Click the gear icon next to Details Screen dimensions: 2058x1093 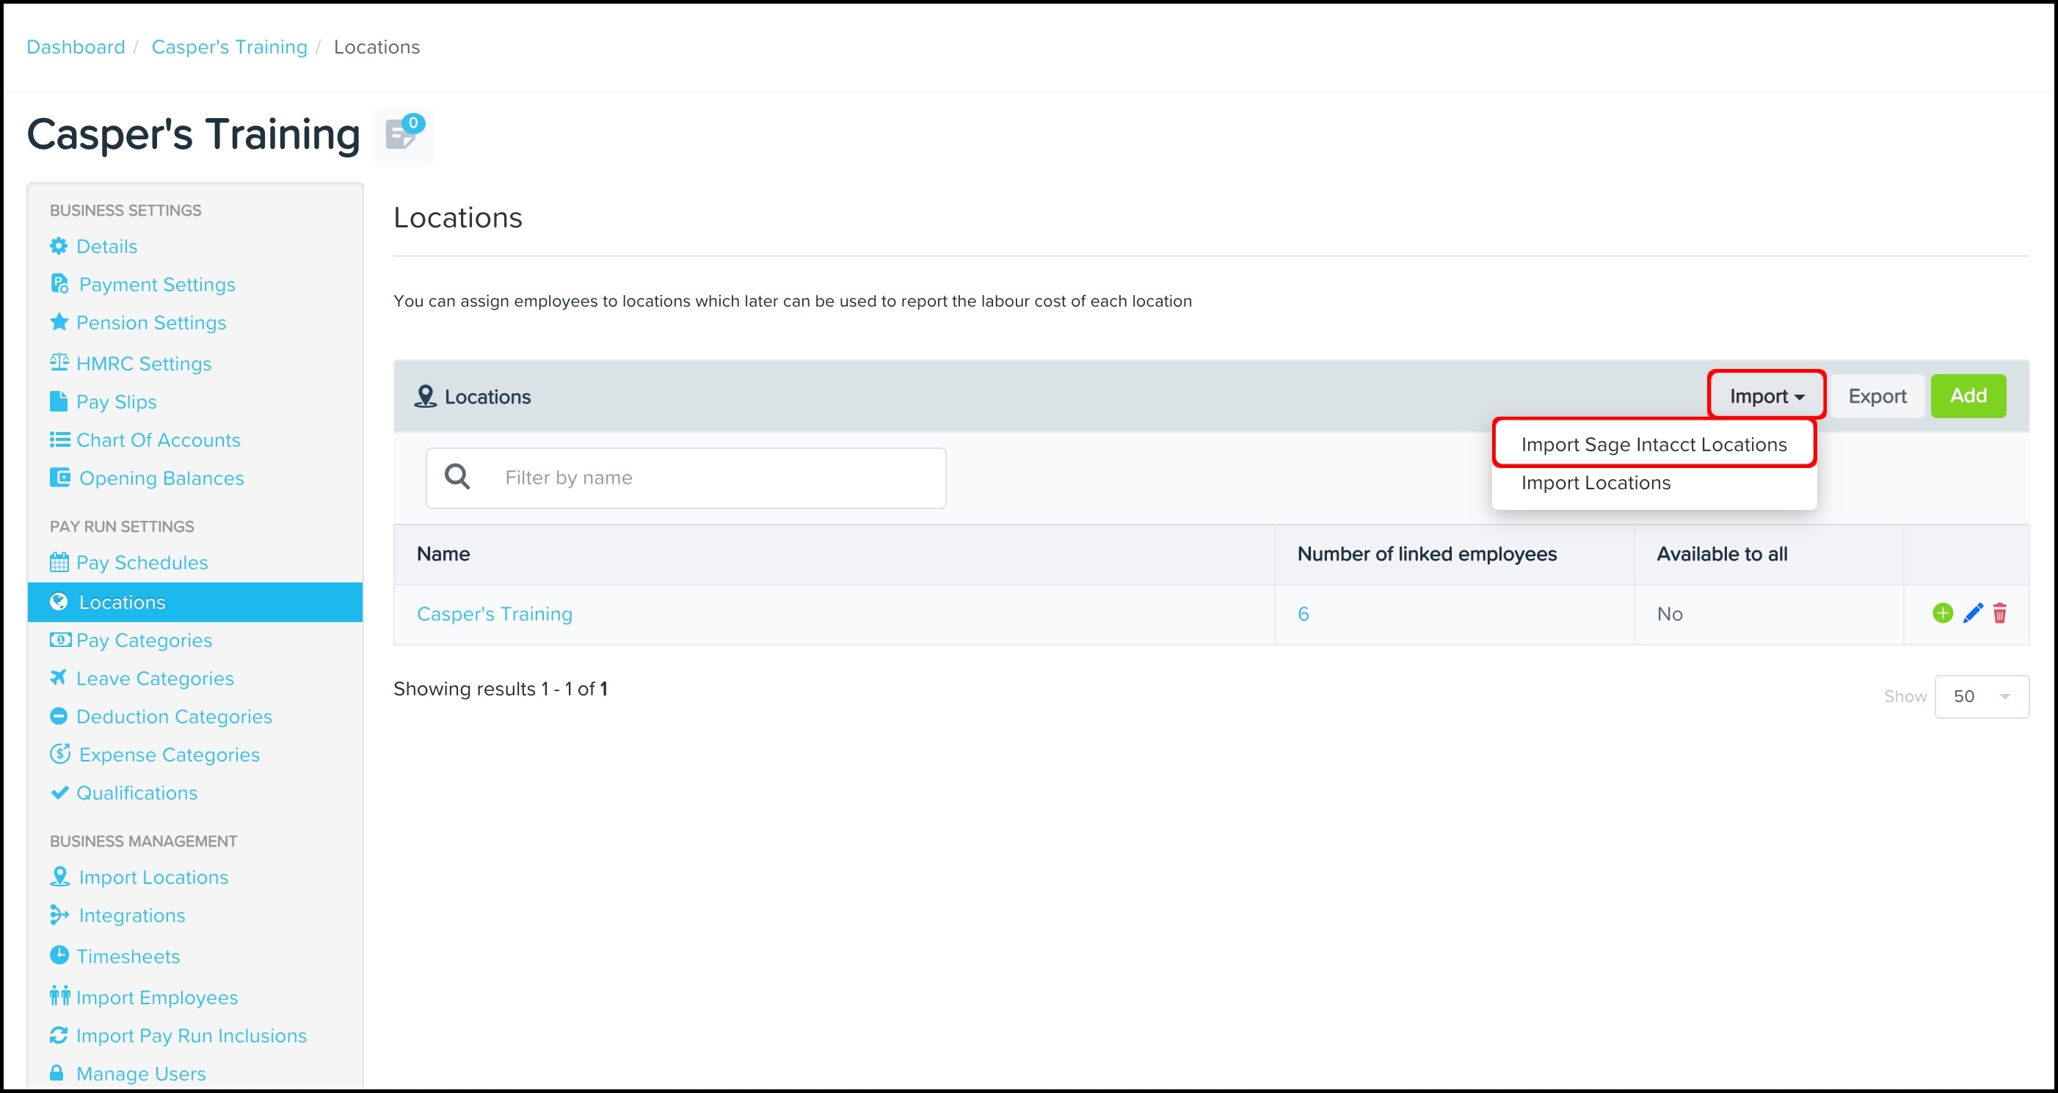pos(59,246)
